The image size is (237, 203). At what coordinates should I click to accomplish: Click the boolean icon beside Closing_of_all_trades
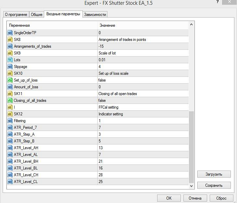tap(10, 100)
